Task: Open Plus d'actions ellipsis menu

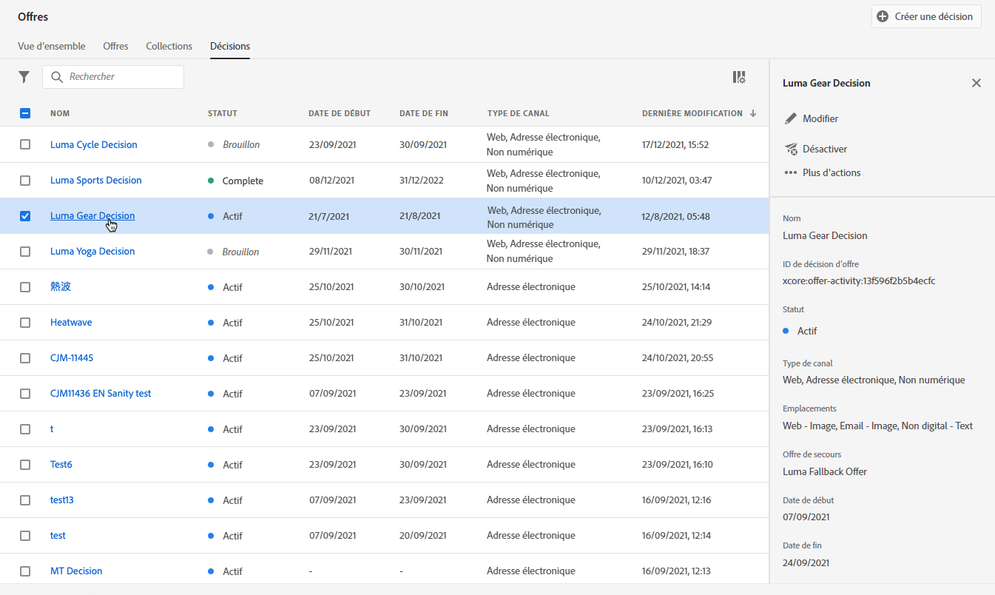Action: pyautogui.click(x=791, y=172)
